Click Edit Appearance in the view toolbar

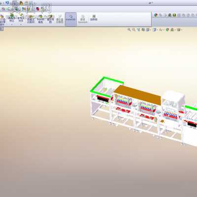point(167,30)
